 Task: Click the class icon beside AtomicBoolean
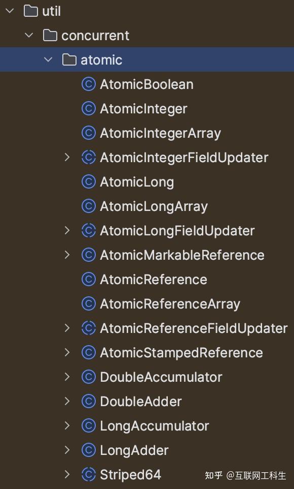click(x=88, y=84)
